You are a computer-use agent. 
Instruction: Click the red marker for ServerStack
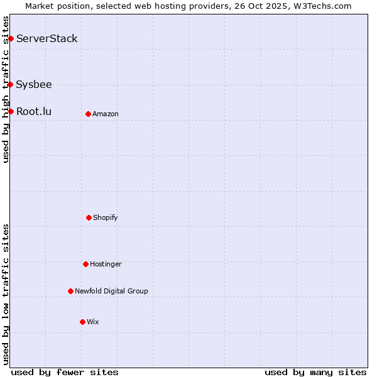(11, 39)
